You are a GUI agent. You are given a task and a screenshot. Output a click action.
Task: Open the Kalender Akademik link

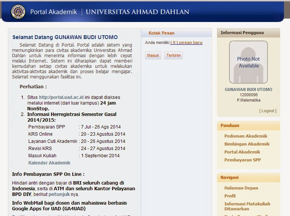pyautogui.click(x=49, y=163)
